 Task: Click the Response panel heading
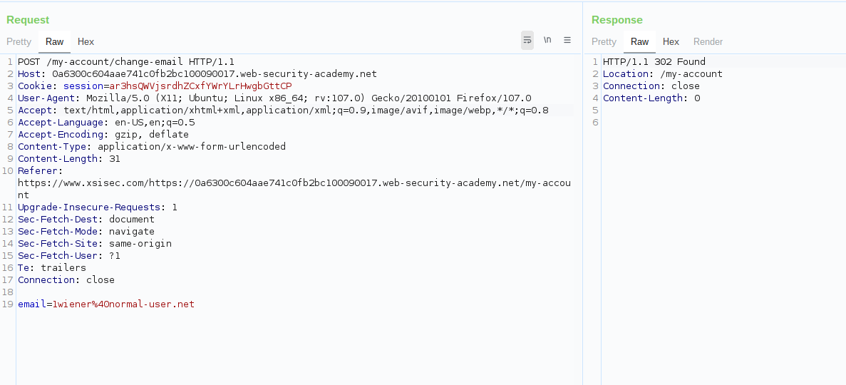[617, 20]
